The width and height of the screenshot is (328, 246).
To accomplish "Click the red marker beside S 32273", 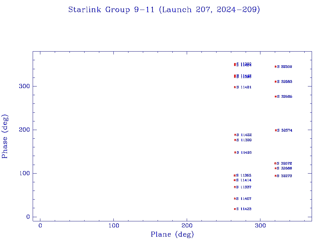I will pos(275,176).
